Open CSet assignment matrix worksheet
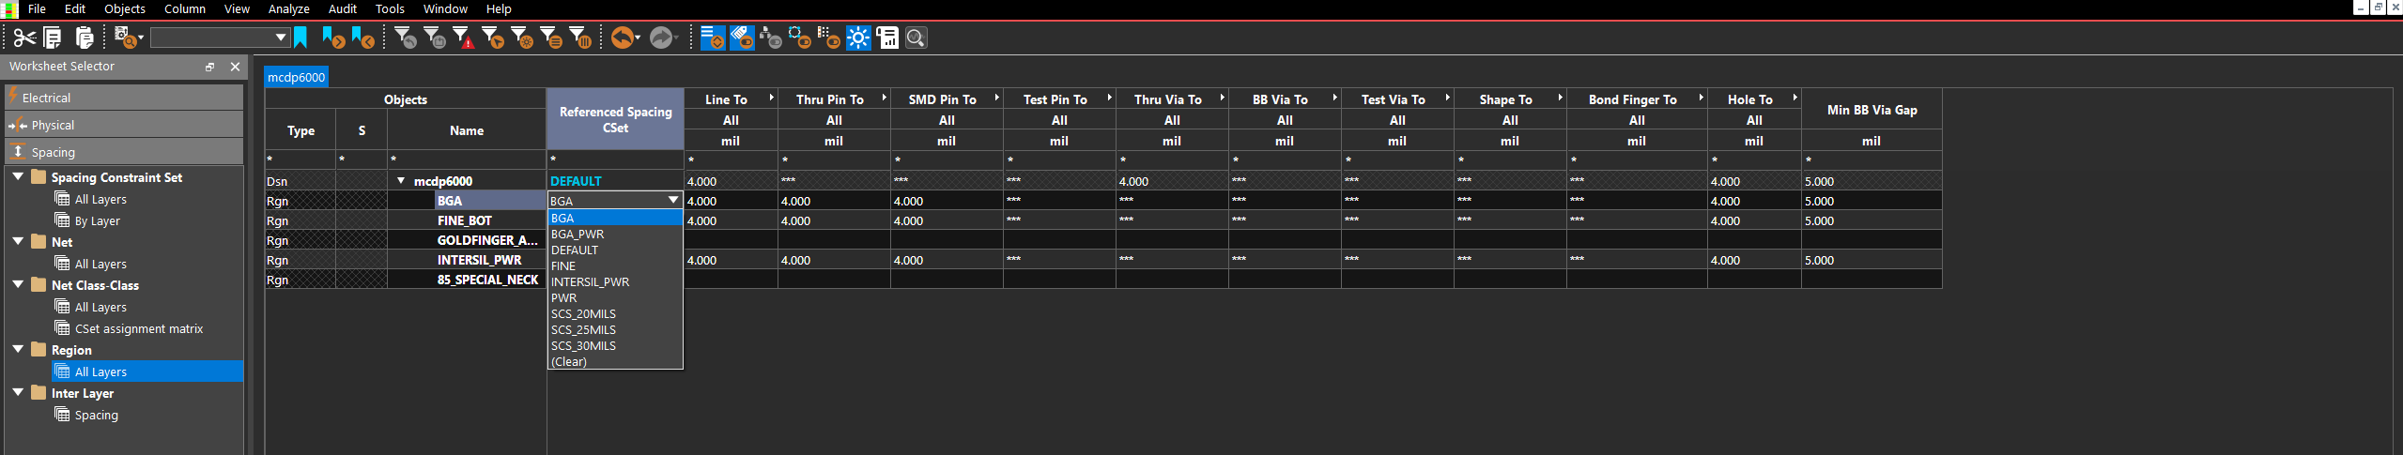This screenshot has width=2403, height=455. pyautogui.click(x=138, y=328)
